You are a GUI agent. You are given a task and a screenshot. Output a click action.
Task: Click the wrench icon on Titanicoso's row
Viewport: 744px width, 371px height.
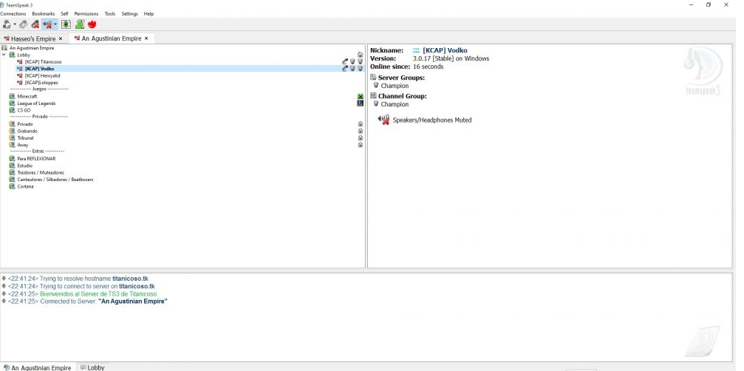(345, 61)
